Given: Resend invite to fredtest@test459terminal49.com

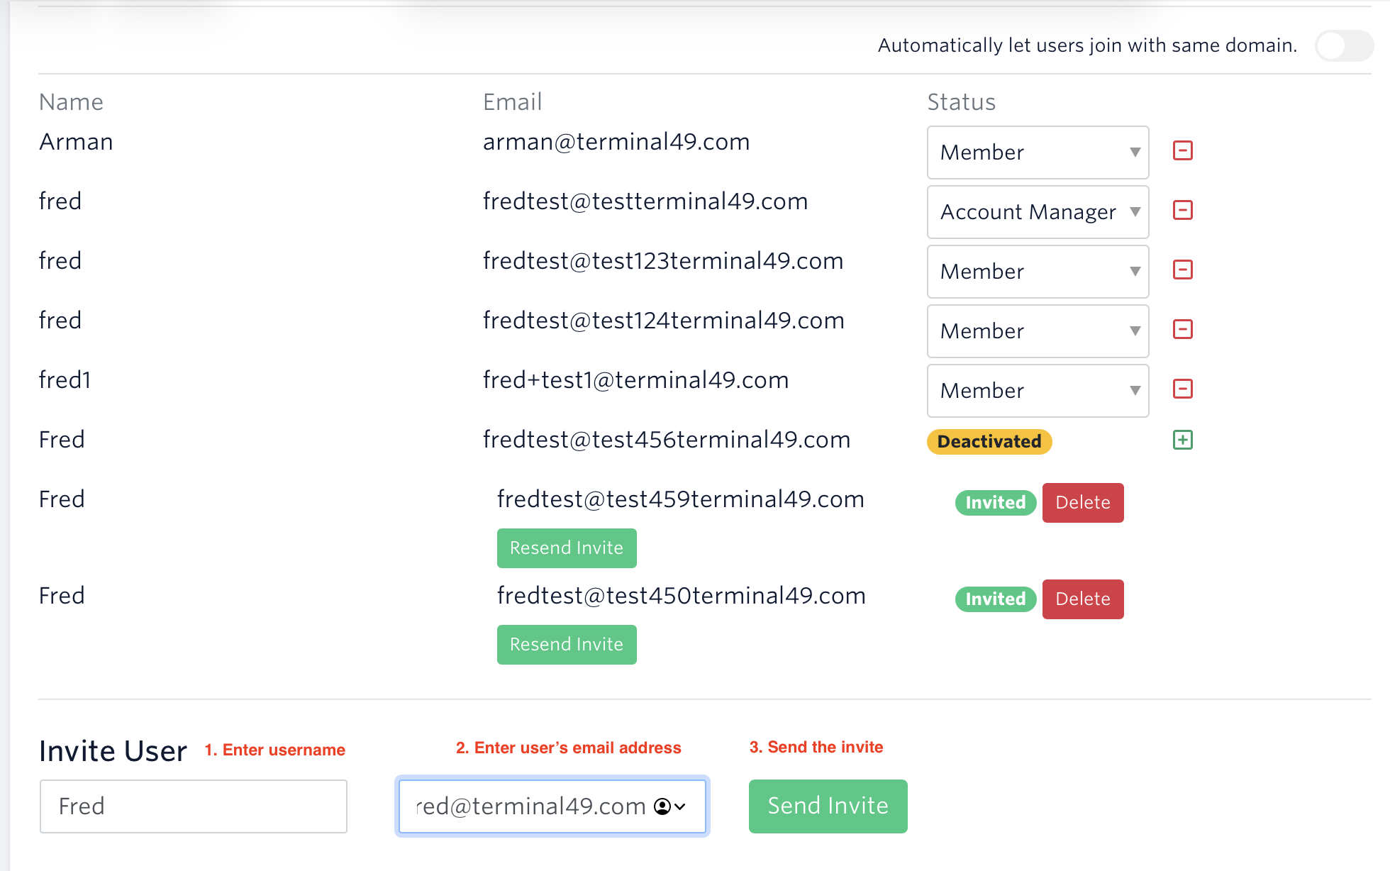Looking at the screenshot, I should [x=567, y=548].
